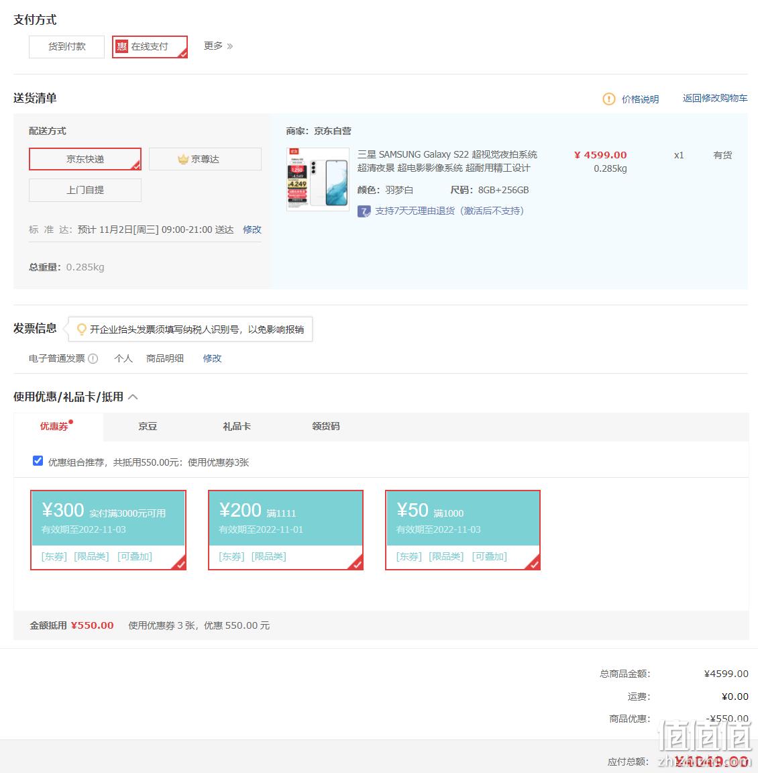Click the x1 quantity text
This screenshot has width=758, height=773.
coord(679,155)
